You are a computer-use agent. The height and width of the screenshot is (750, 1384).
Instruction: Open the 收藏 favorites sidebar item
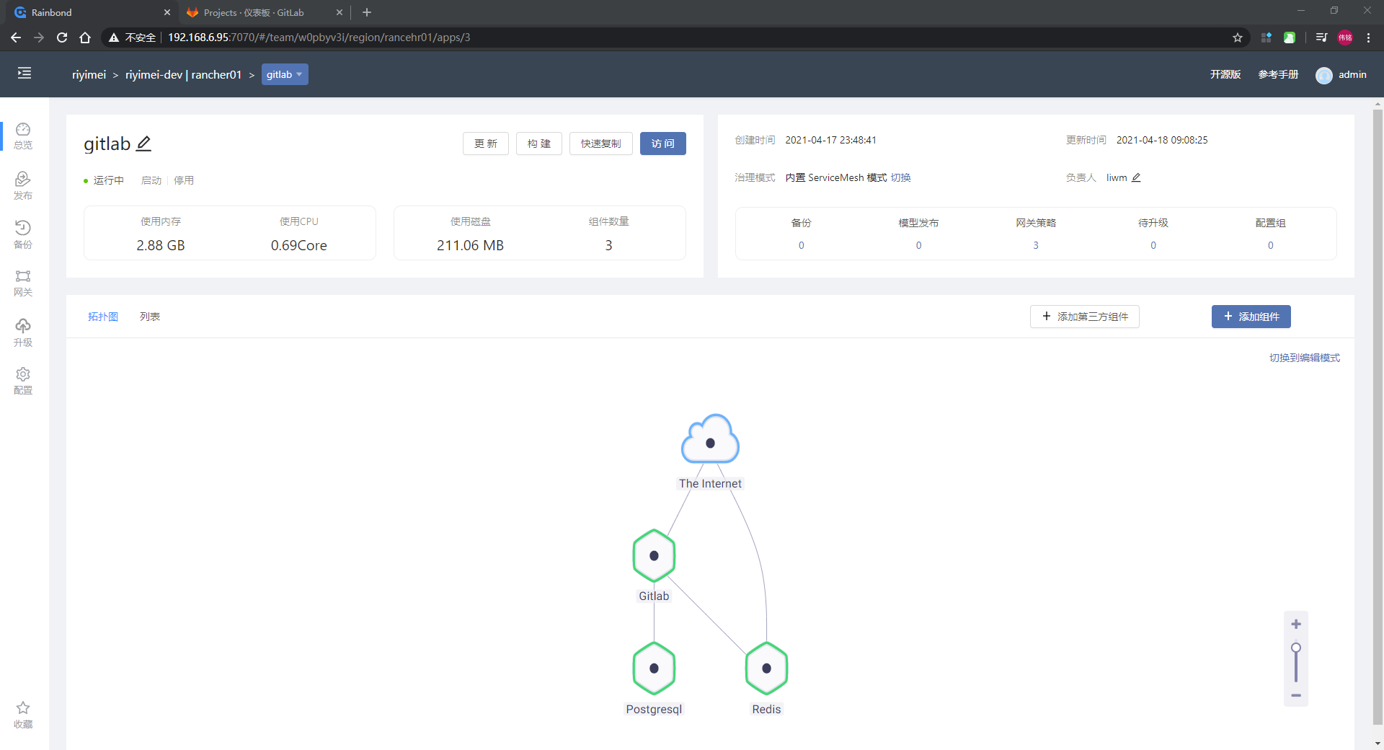point(23,715)
